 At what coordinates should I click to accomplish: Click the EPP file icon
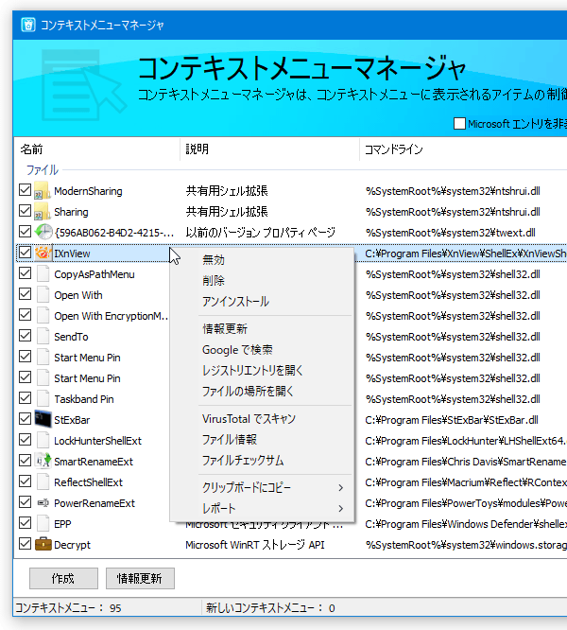pos(43,524)
